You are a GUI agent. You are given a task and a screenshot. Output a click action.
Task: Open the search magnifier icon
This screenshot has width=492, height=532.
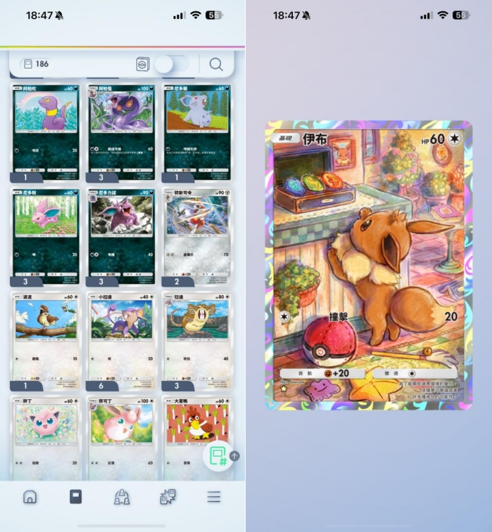(x=216, y=64)
